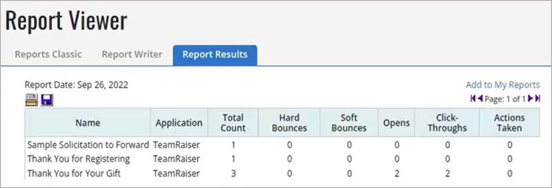Image resolution: width=552 pixels, height=188 pixels.
Task: Select Thank You for Your Gift row
Action: pos(283,173)
